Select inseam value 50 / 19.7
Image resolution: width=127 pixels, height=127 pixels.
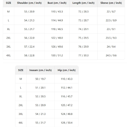(40, 79)
